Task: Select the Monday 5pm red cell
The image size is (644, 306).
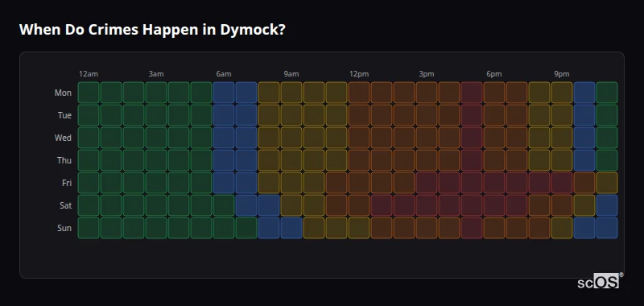Action: (x=472, y=93)
